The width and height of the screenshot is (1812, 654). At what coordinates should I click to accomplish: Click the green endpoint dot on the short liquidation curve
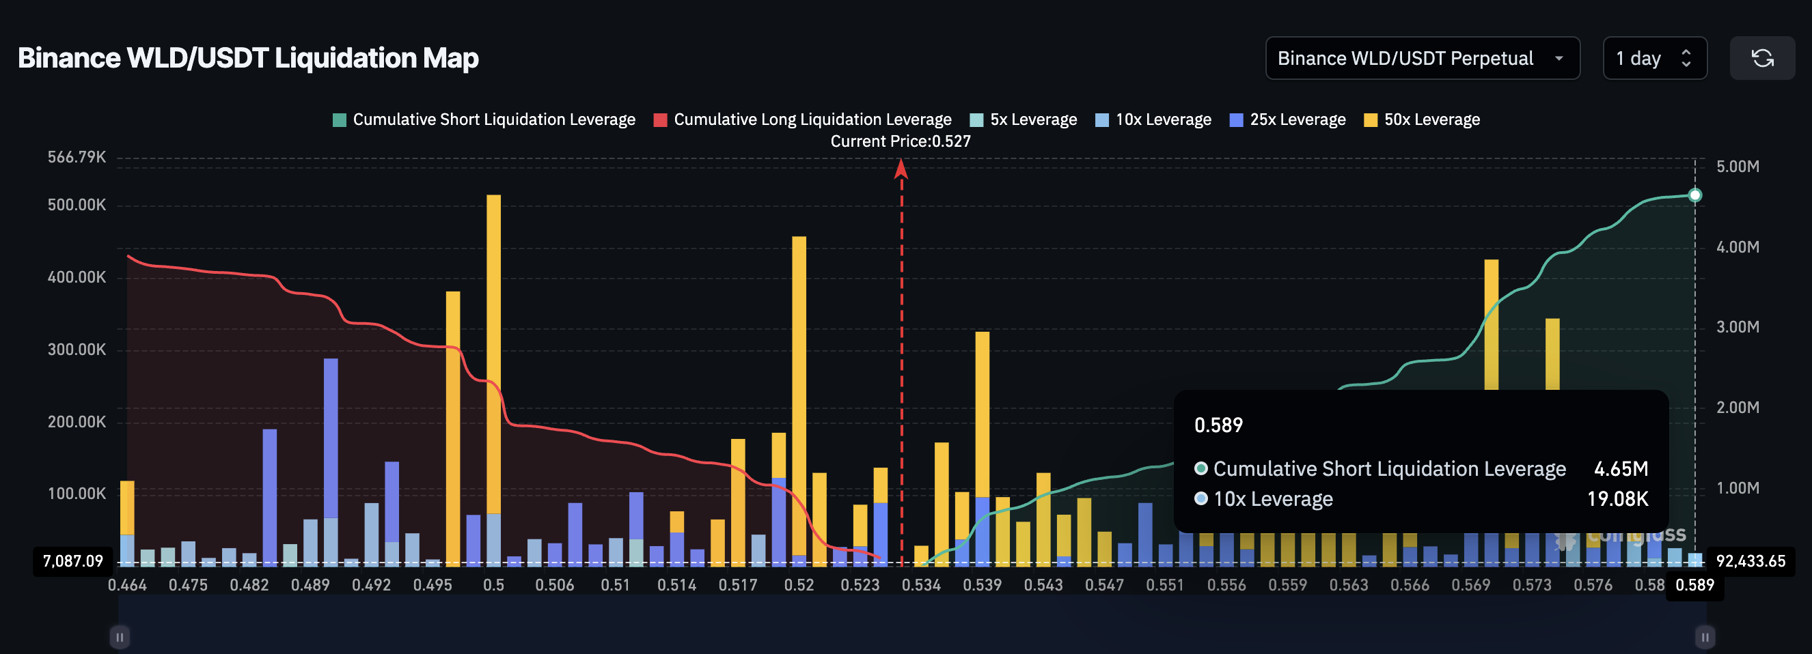[1697, 196]
